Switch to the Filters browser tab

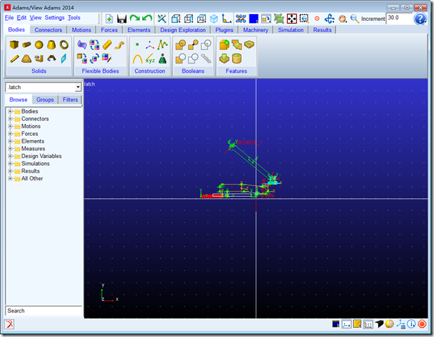point(70,100)
